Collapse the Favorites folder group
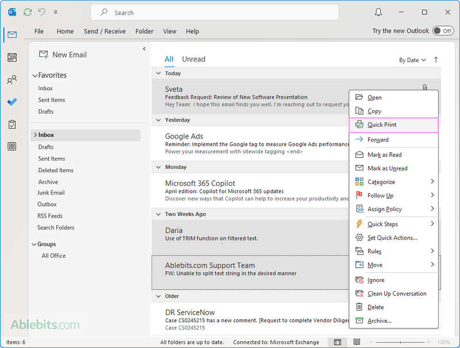 [34, 76]
